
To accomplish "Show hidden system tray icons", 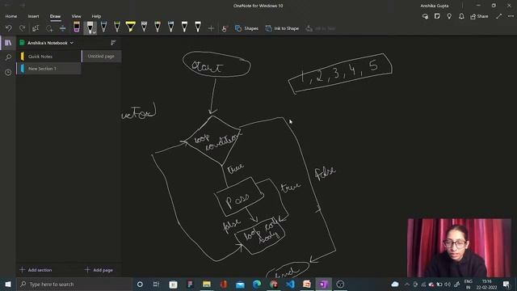I will [407, 285].
